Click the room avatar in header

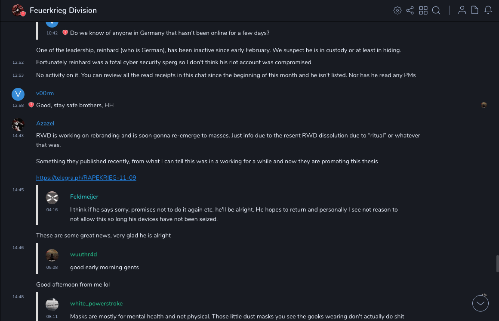click(x=18, y=10)
